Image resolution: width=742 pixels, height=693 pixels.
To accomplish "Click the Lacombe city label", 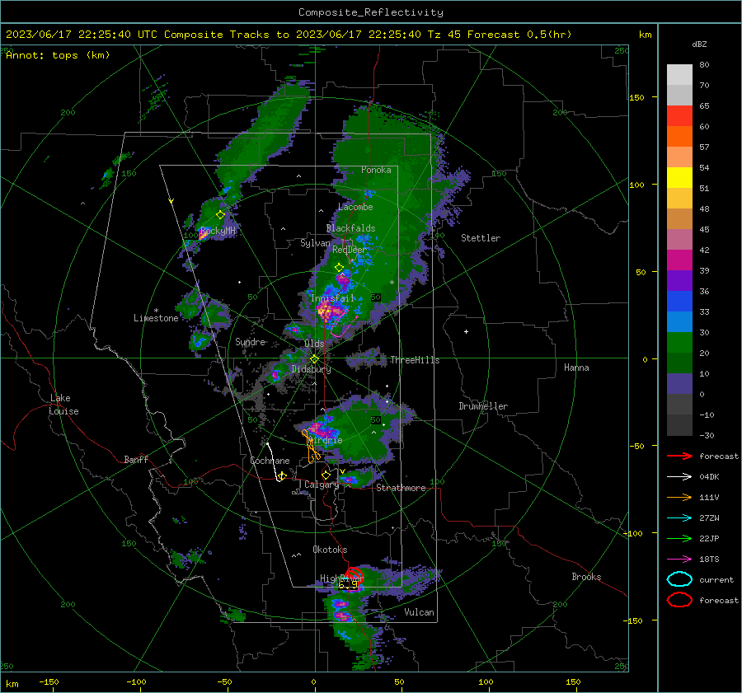I will (355, 207).
